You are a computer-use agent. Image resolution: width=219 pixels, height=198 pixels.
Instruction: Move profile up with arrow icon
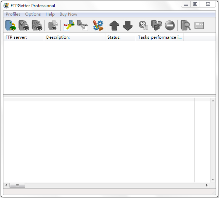[x=114, y=26]
